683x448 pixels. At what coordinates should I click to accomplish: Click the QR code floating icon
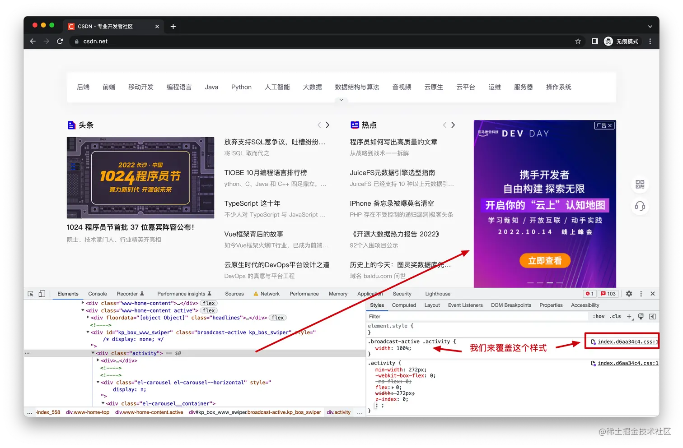(x=640, y=184)
